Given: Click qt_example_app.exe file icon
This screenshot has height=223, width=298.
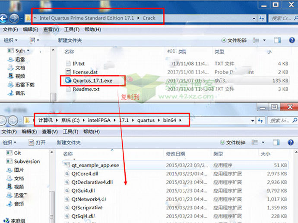Looking at the screenshot, I should (x=67, y=165).
